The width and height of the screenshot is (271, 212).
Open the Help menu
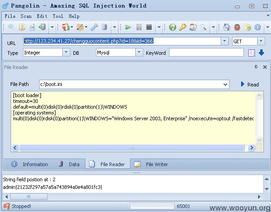pyautogui.click(x=74, y=16)
